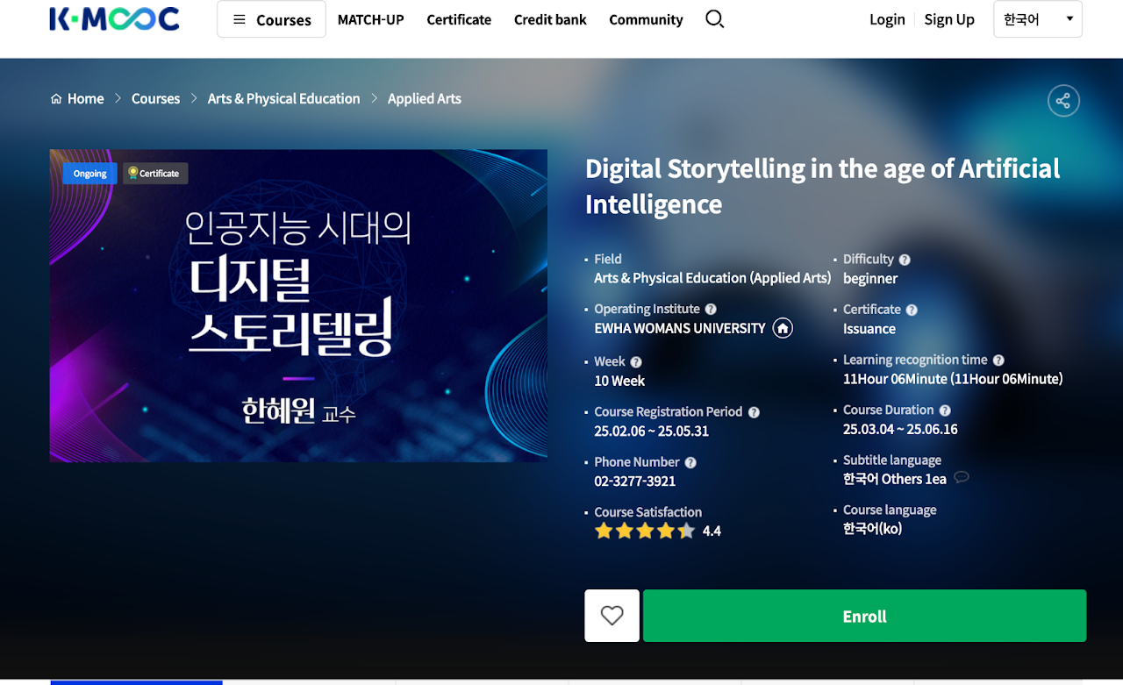Image resolution: width=1123 pixels, height=685 pixels.
Task: Share this course via share icon
Action: [x=1063, y=100]
